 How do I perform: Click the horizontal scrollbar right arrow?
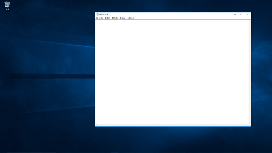click(x=247, y=125)
